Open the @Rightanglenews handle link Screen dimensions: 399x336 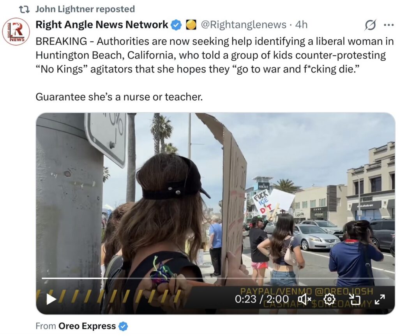(x=244, y=25)
